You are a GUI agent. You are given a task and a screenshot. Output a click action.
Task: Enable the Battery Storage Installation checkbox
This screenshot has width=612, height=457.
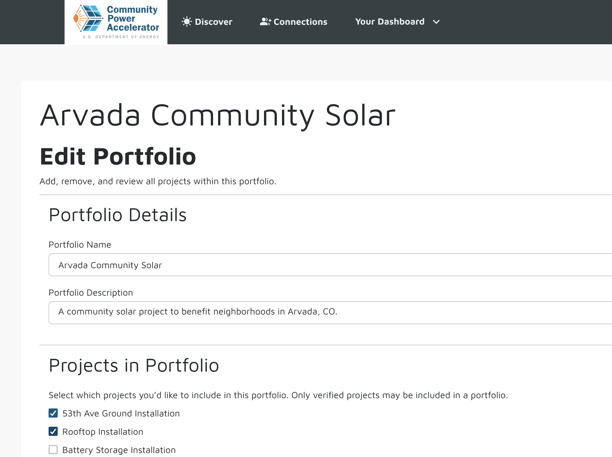[x=53, y=450]
